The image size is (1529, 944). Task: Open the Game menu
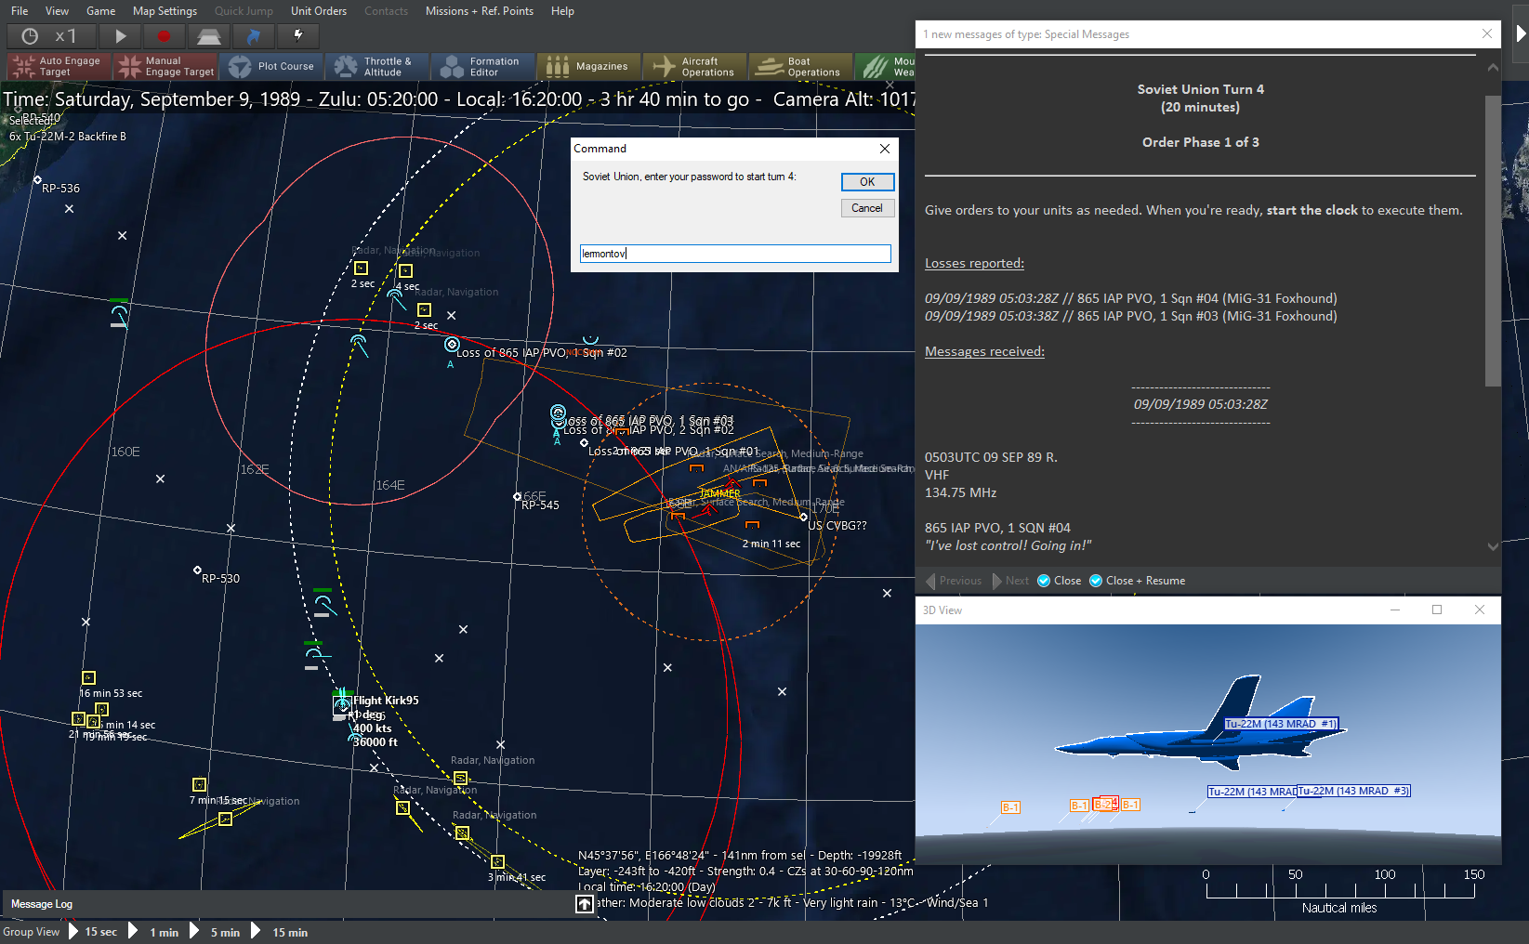coord(100,11)
